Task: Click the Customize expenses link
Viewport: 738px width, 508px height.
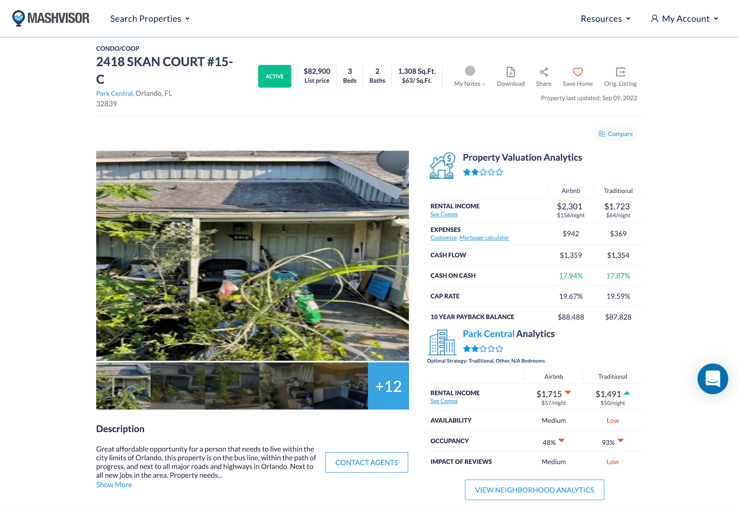Action: 443,238
